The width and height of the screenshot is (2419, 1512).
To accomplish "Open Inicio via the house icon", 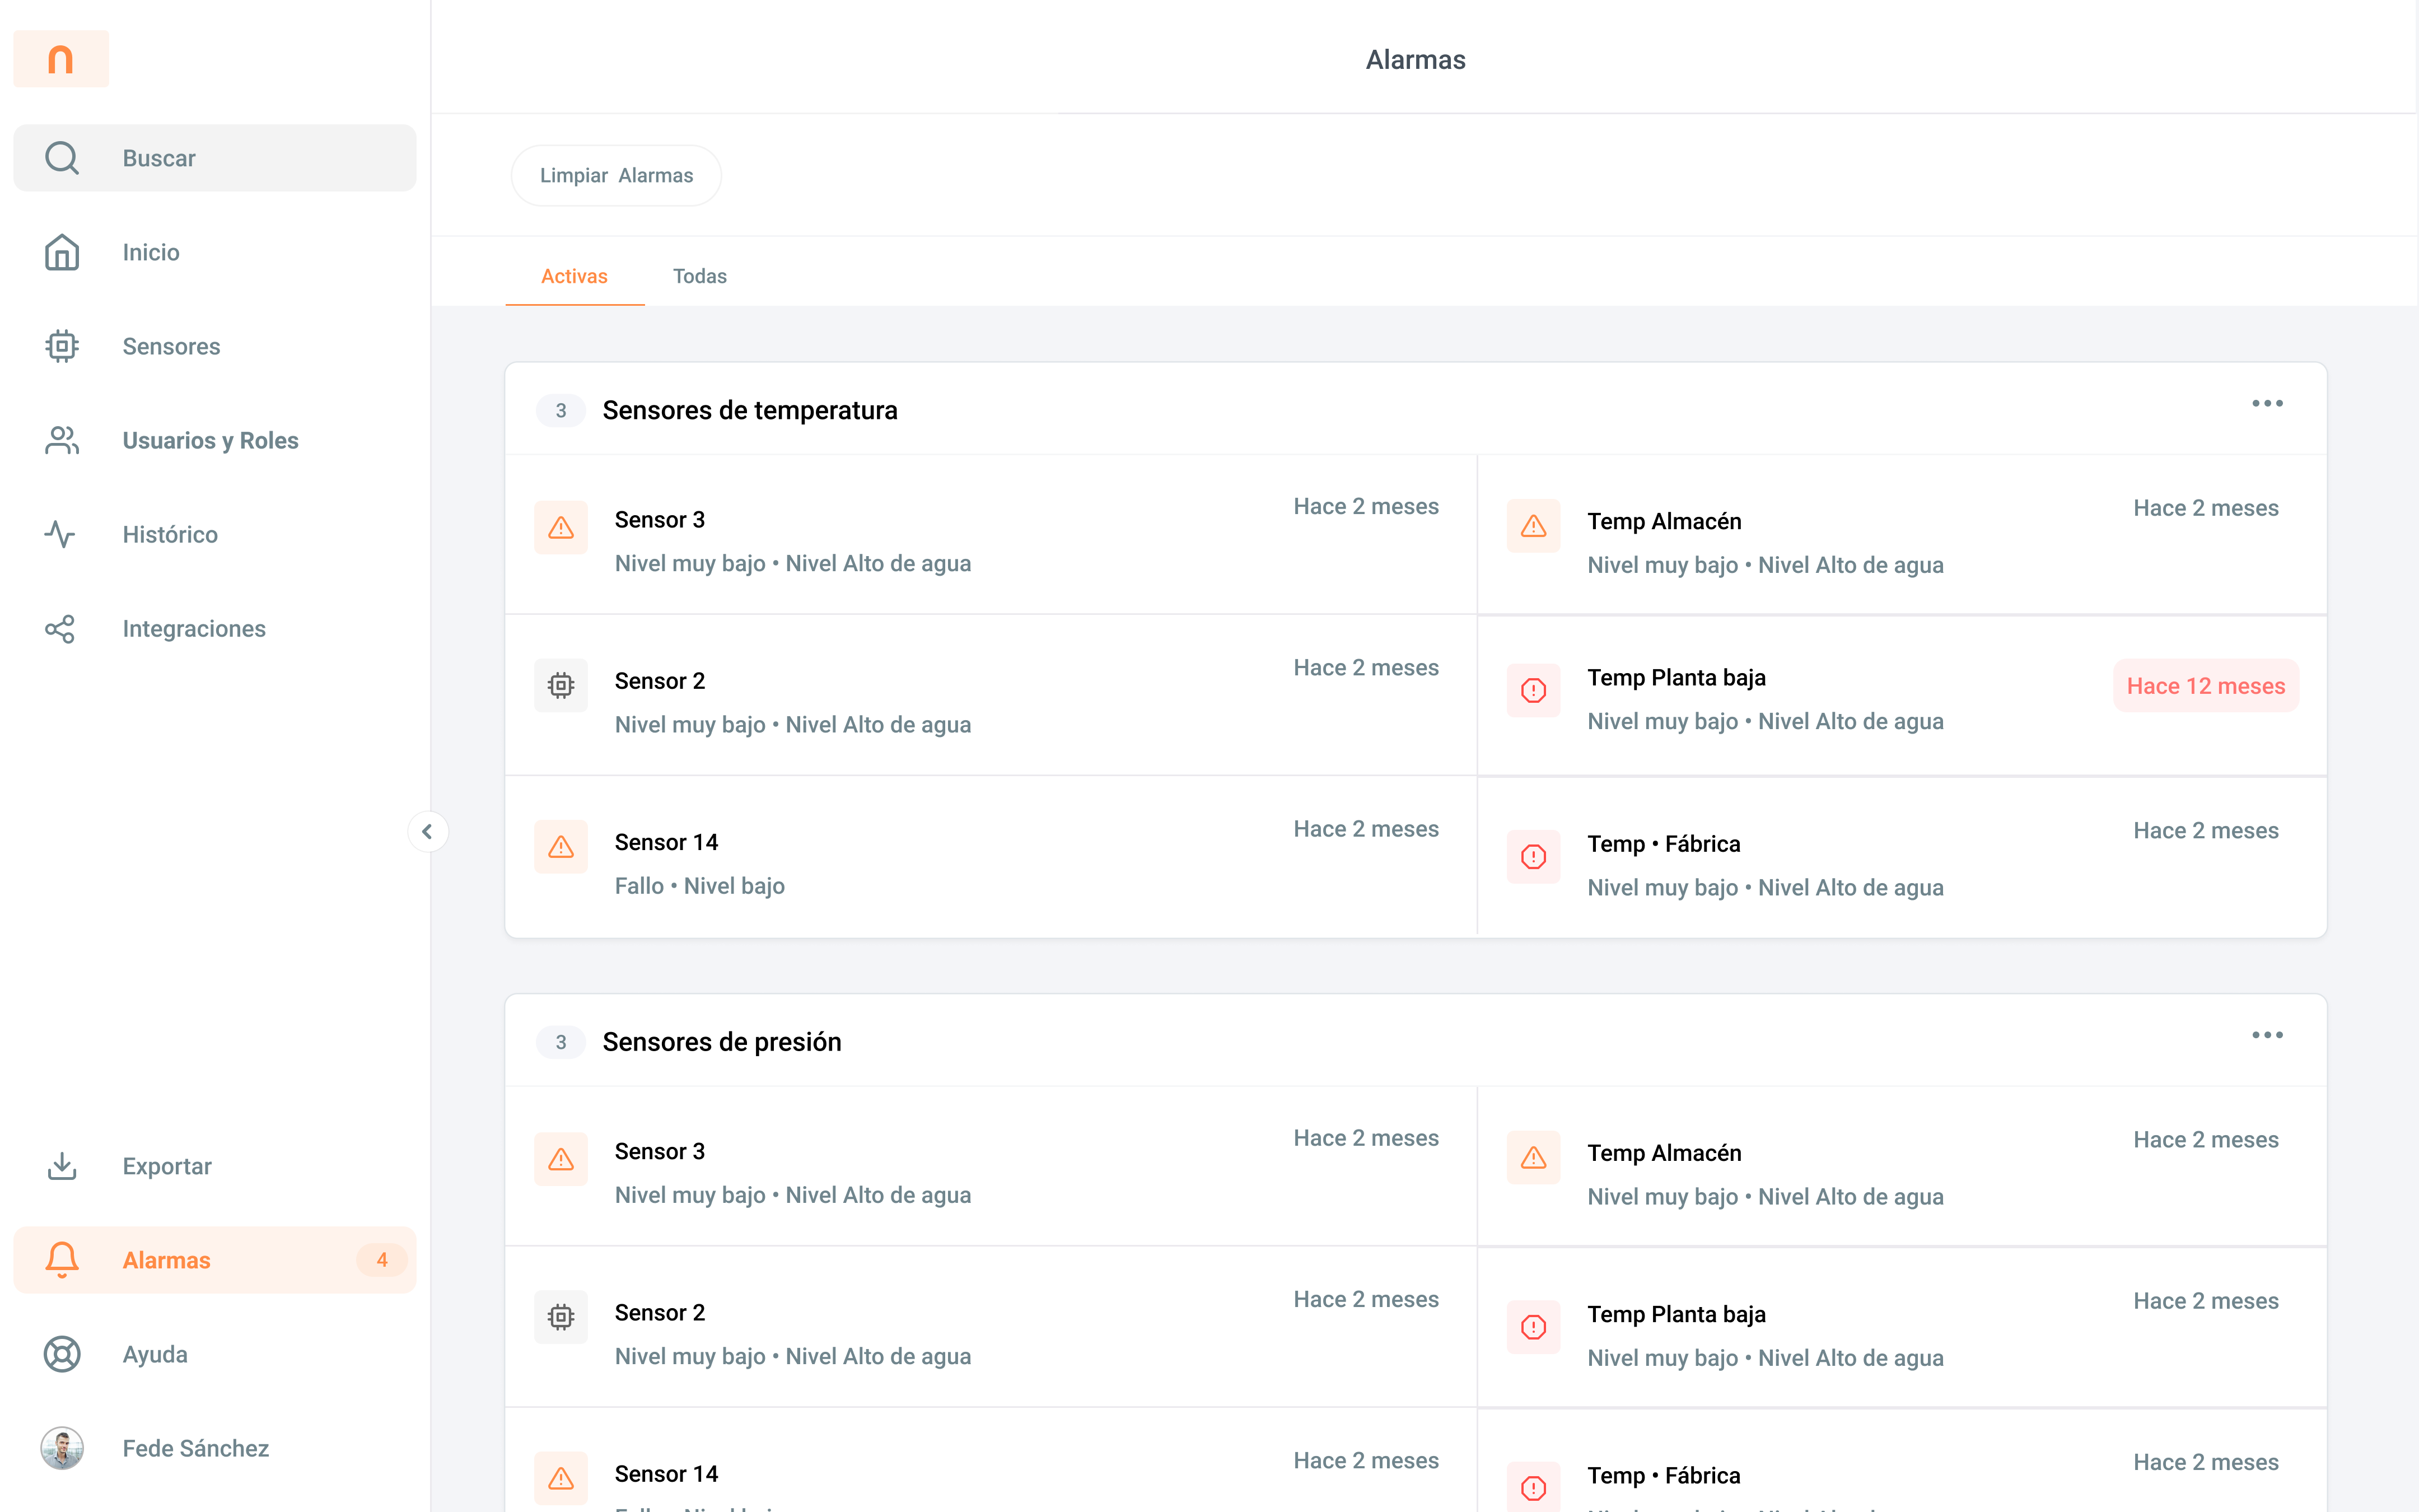I will coord(62,252).
